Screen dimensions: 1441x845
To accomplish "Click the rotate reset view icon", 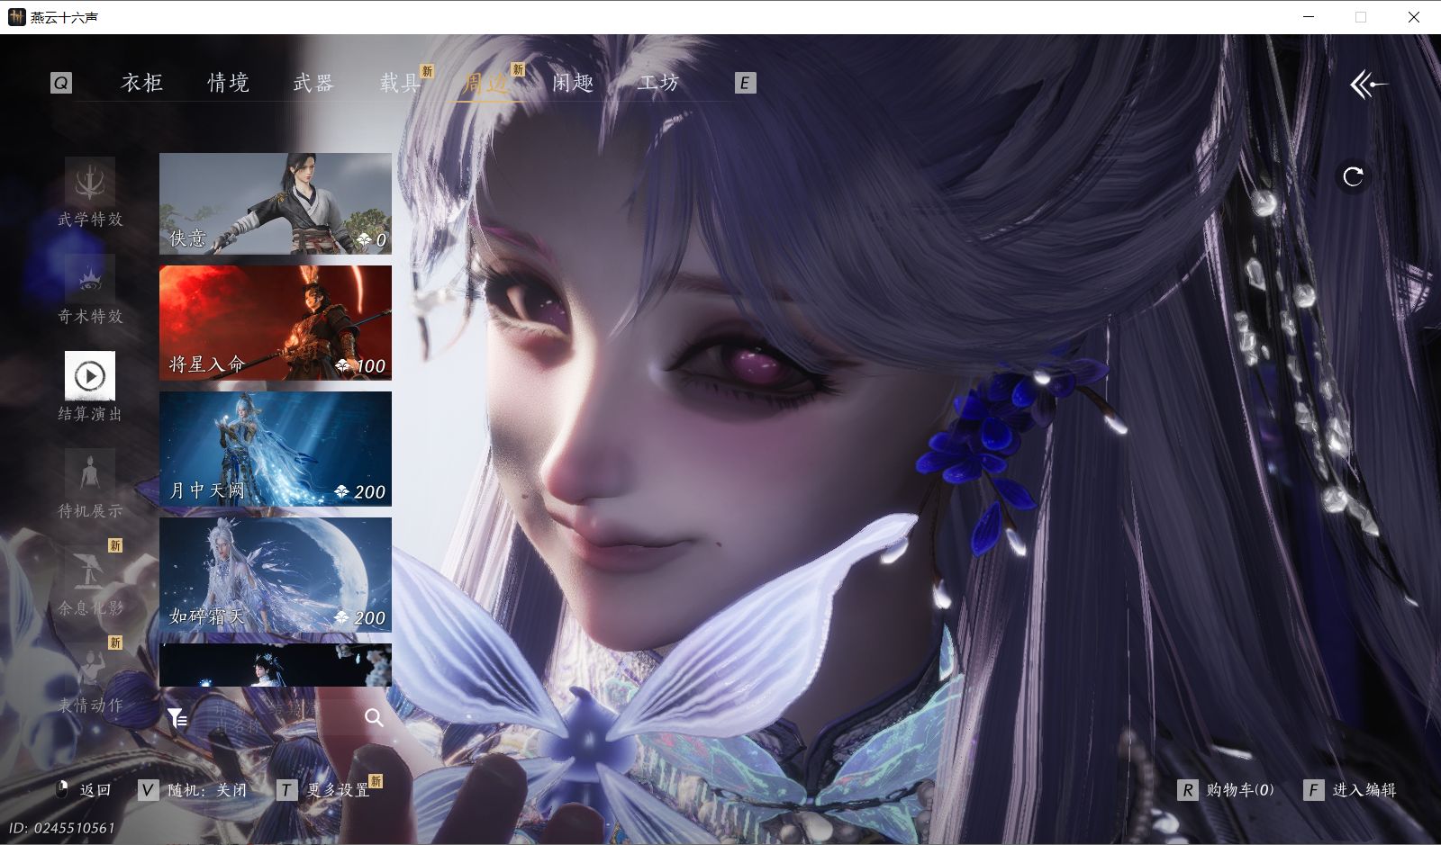I will click(1353, 176).
